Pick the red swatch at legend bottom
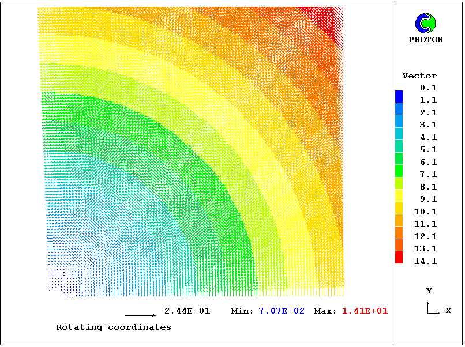The height and width of the screenshot is (347, 465). [x=399, y=258]
